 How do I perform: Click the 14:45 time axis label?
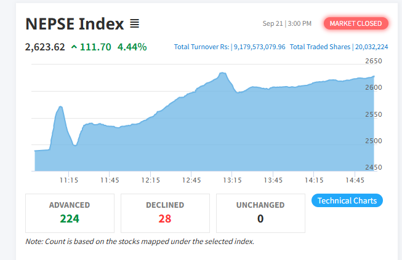coord(355,180)
